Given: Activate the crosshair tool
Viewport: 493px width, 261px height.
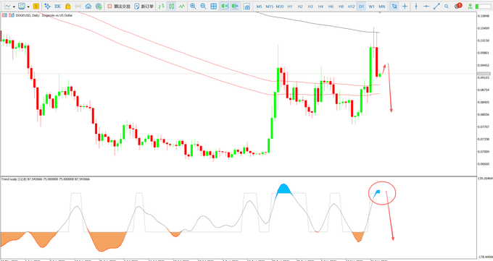Looking at the screenshot, I should point(405,7).
